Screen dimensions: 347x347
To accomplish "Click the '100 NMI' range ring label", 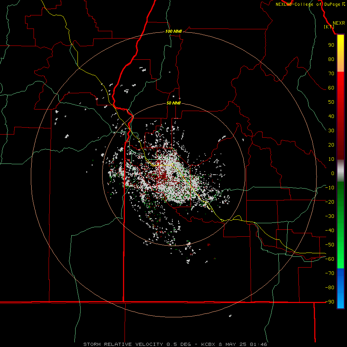I will point(173,31).
